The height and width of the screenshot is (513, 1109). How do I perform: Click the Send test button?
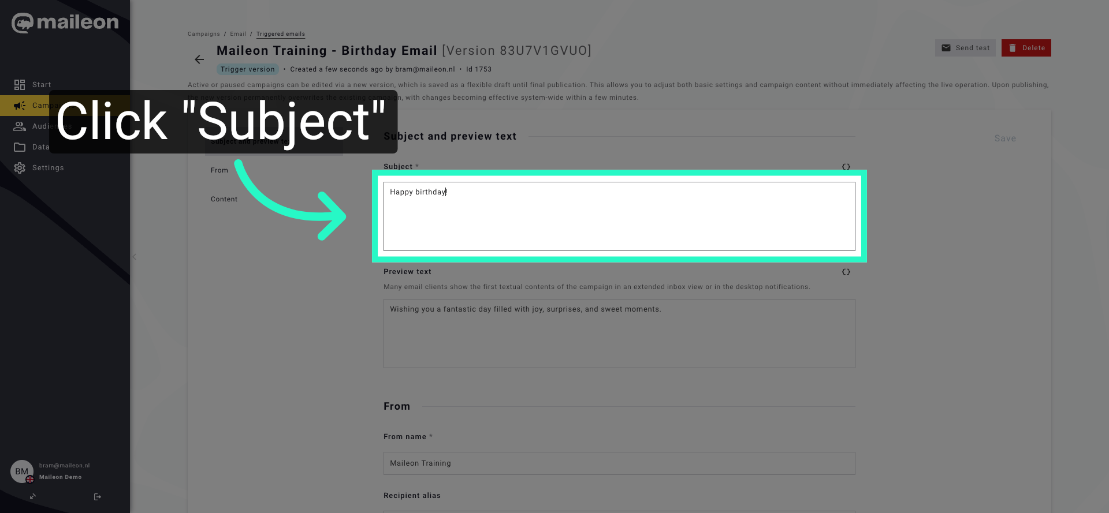pyautogui.click(x=965, y=48)
